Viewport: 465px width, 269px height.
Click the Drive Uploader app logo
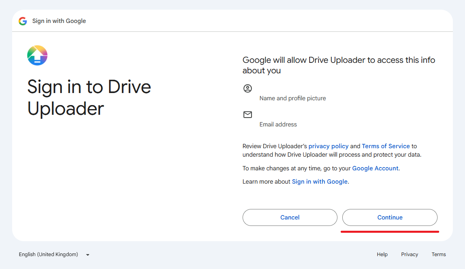[x=38, y=55]
